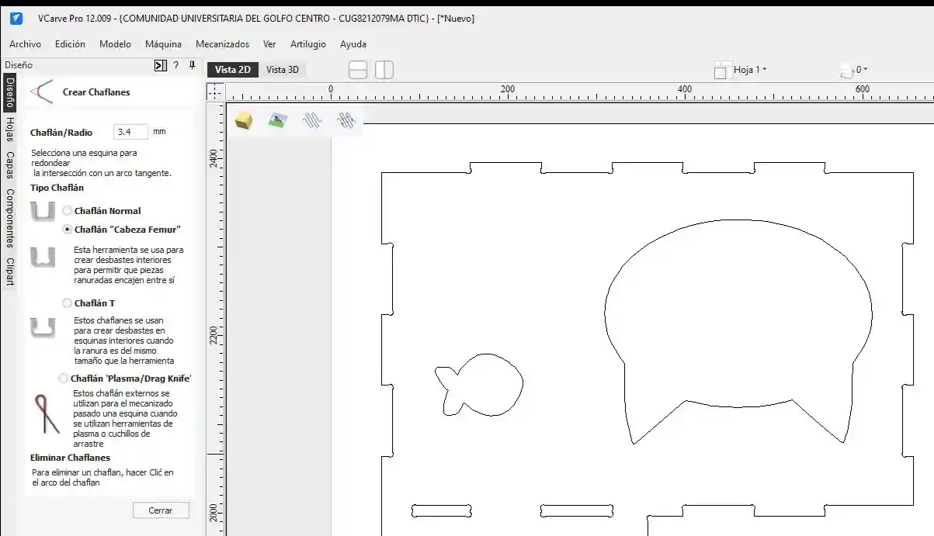The width and height of the screenshot is (934, 536).
Task: Select the Diseño vertical side tab
Action: coord(10,92)
